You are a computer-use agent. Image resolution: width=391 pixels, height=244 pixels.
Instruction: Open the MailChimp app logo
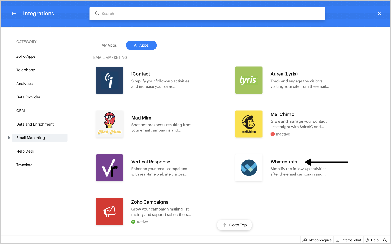(249, 124)
